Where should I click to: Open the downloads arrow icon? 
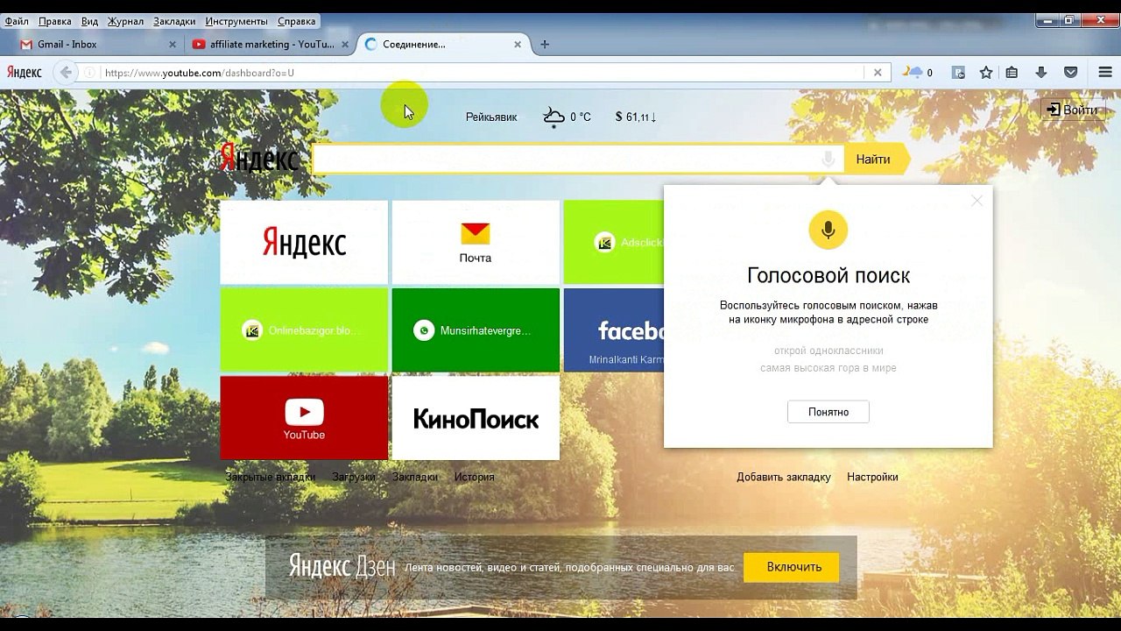click(1041, 73)
